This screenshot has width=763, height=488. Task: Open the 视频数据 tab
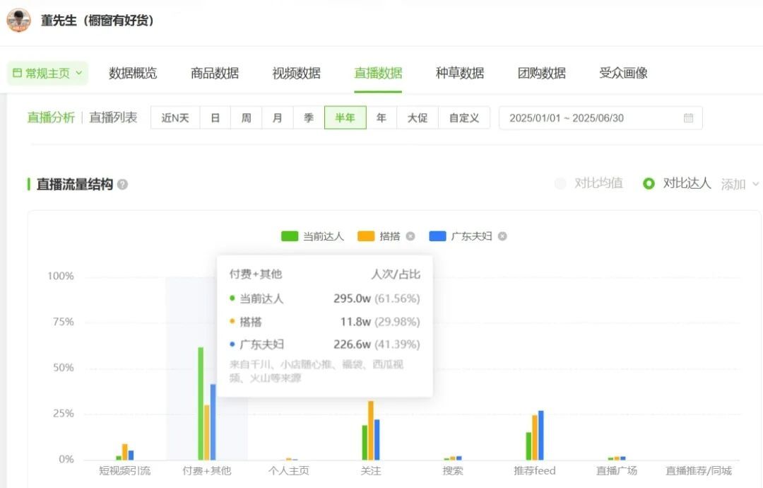point(296,73)
